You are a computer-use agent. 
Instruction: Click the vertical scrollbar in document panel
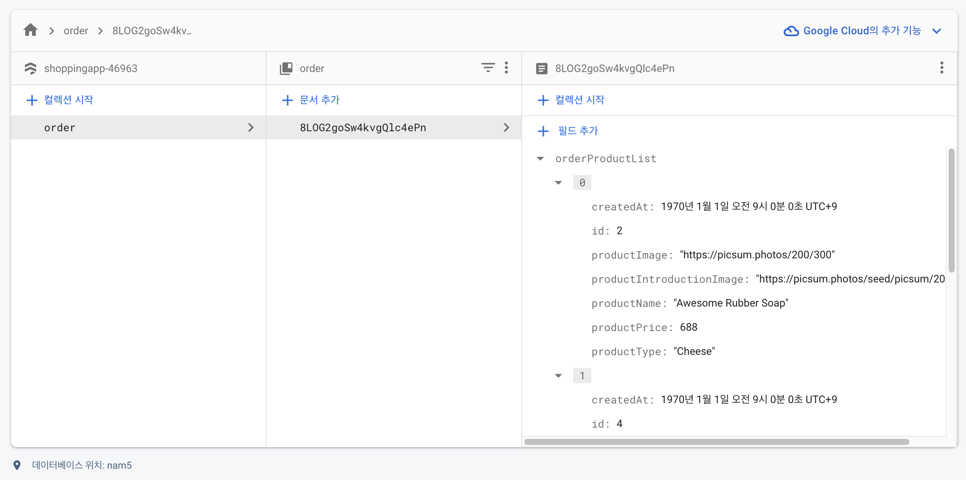(x=951, y=210)
